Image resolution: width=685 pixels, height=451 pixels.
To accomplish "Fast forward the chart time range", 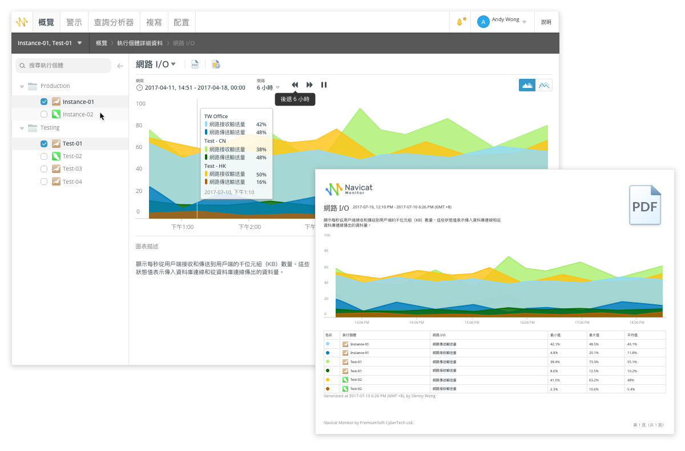I will (x=309, y=85).
